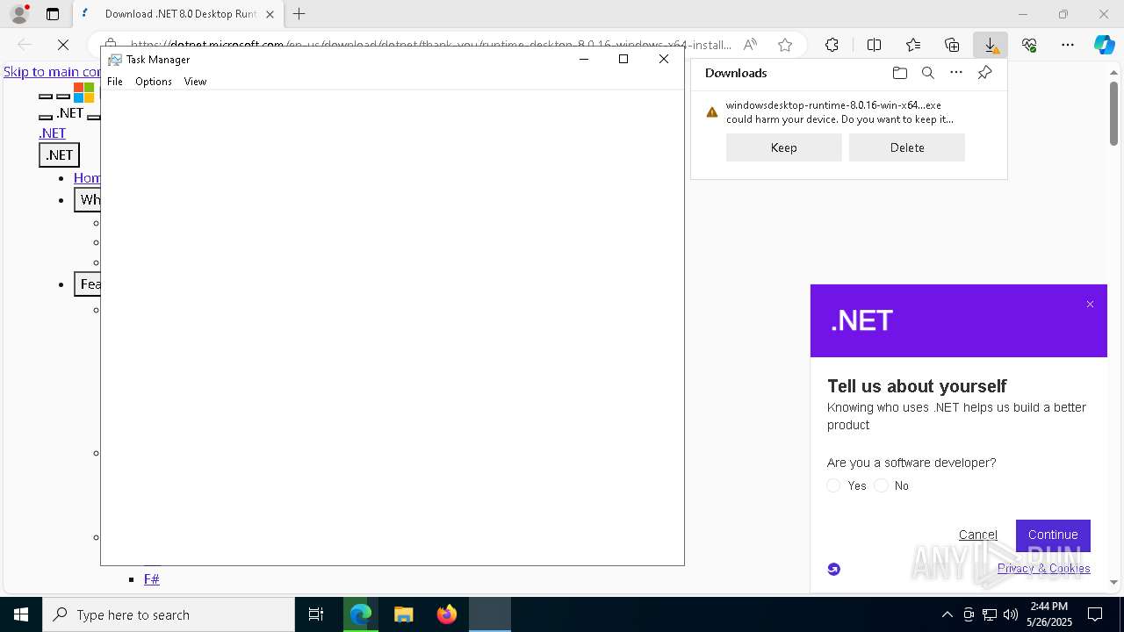Click the Microsoft logo on the page
1124x632 pixels.
click(x=83, y=92)
